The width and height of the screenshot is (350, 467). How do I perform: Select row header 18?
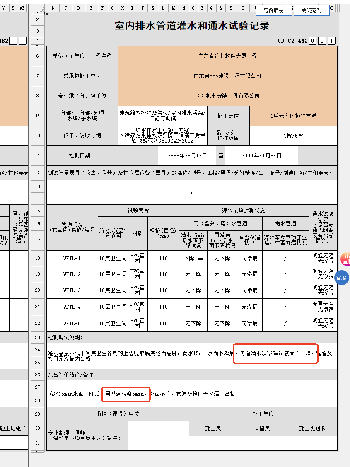pos(38,259)
